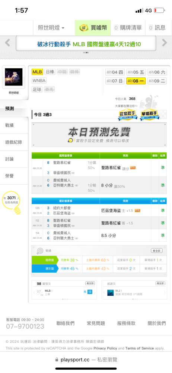The height and width of the screenshot is (373, 172).
Task: Choose date 07/09 二
Action: (157, 81)
